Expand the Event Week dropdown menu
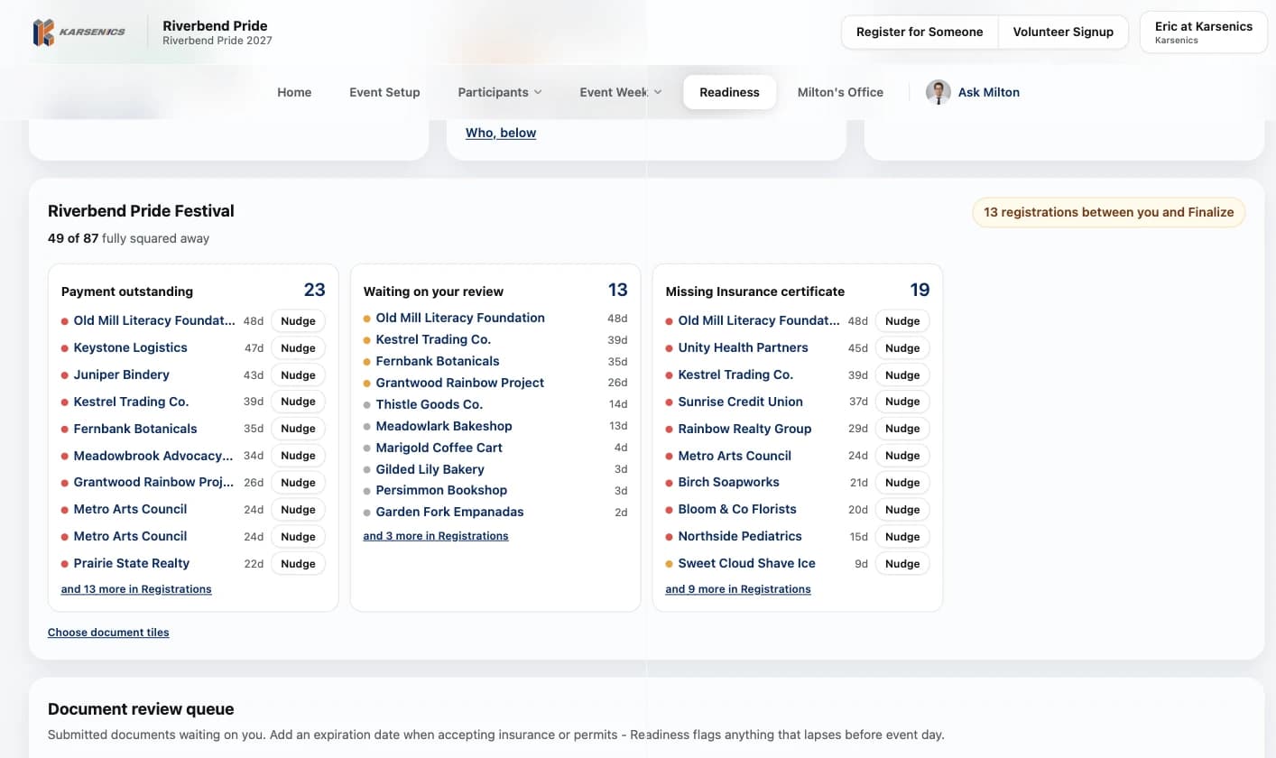1276x758 pixels. pyautogui.click(x=621, y=92)
